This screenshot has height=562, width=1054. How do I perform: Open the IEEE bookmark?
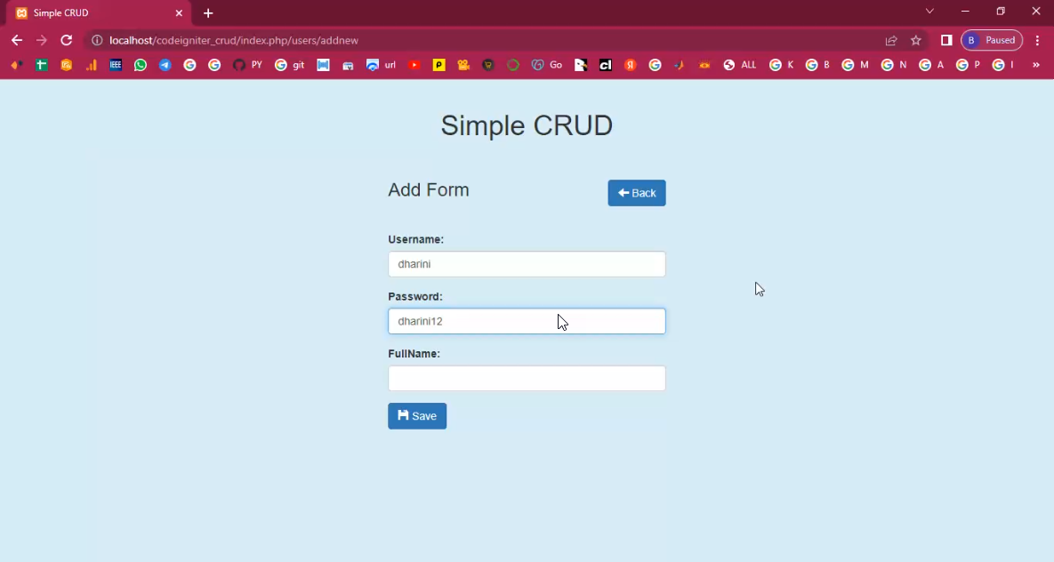click(116, 65)
